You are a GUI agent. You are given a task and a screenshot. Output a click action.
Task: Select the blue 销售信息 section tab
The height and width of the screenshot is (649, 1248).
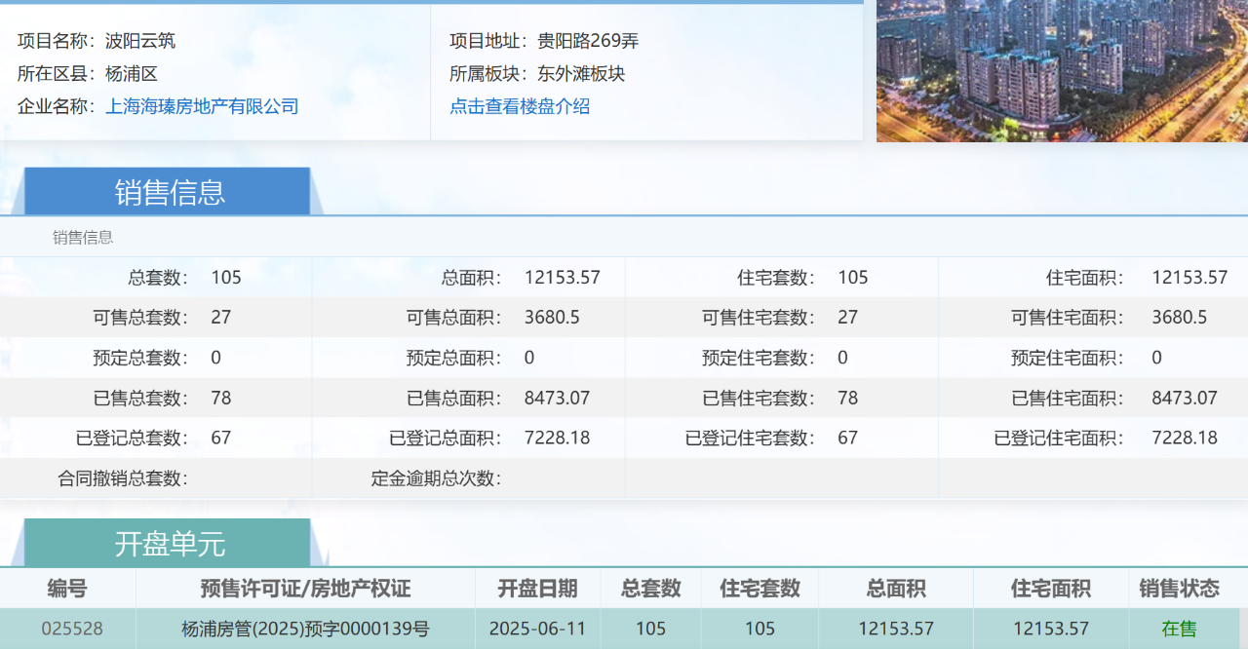pyautogui.click(x=168, y=192)
